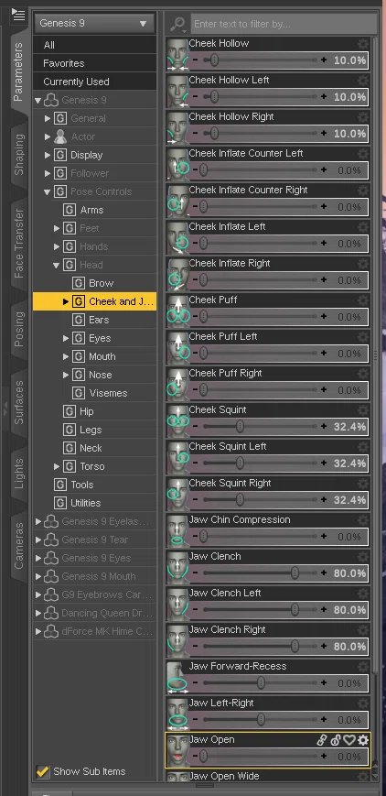Click the Cheek Hollow Right 10.0% value
Viewport: 386px width, 796px height.
349,134
